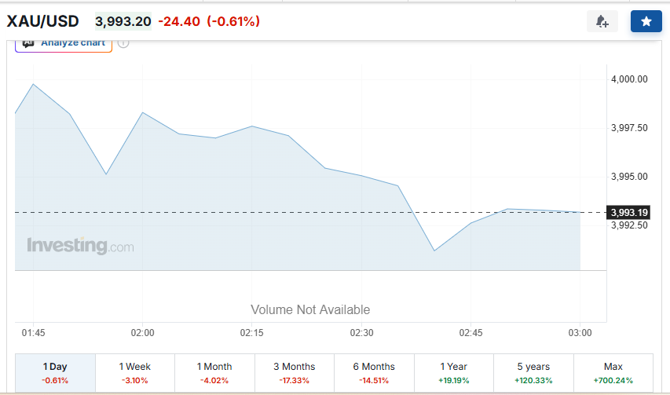Click the bell alert icon
Screen dimensions: 670x395
pos(602,21)
